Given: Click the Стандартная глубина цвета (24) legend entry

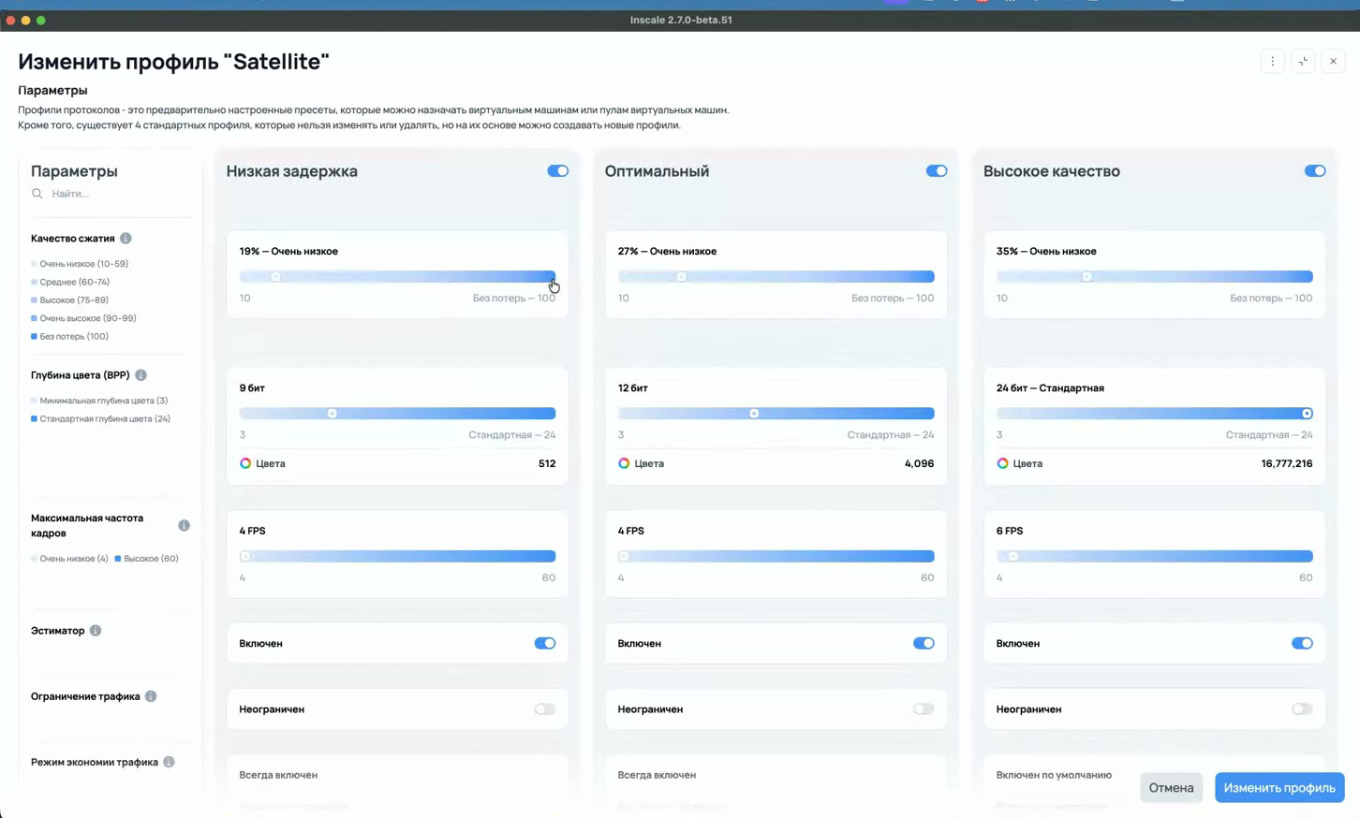Looking at the screenshot, I should 101,419.
